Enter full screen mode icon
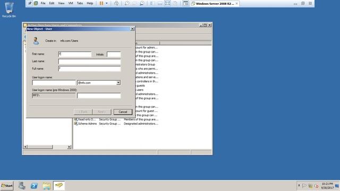340x191 pixels. [167, 3]
